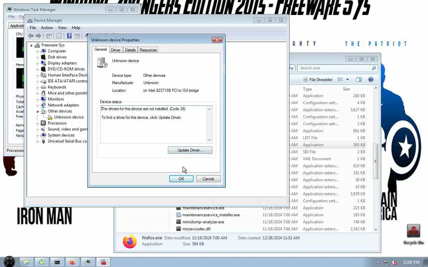Screen dimensions: 428x267
Task: Click the Computer category icon in device tree
Action: coord(43,51)
